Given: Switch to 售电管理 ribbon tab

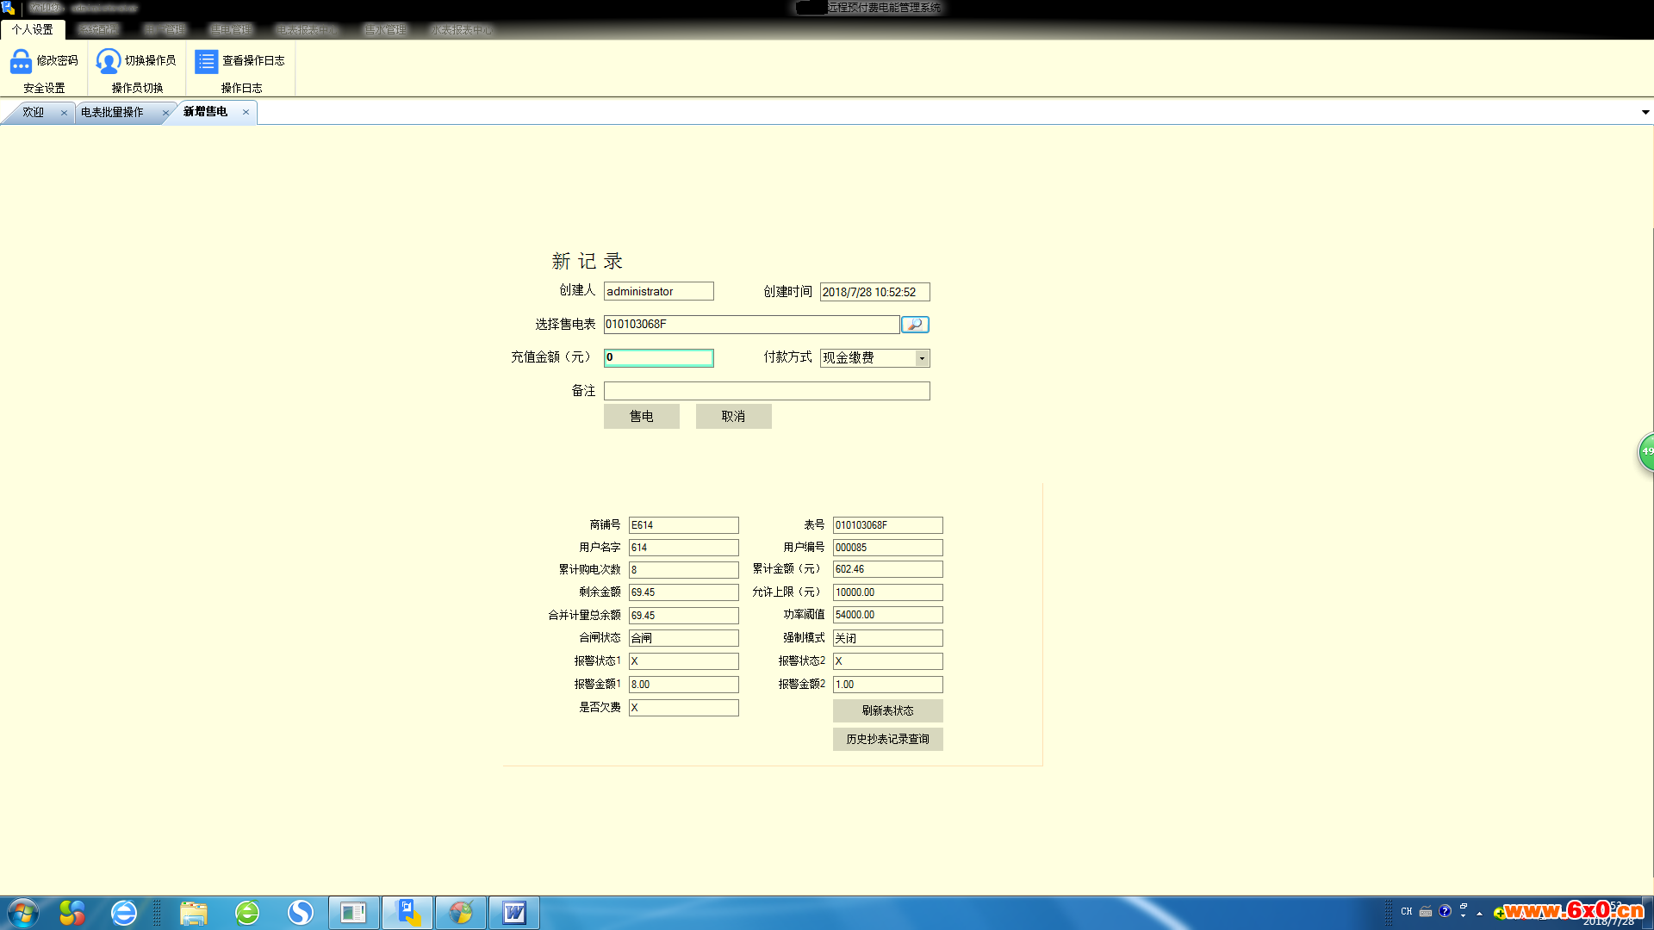Looking at the screenshot, I should 231,29.
